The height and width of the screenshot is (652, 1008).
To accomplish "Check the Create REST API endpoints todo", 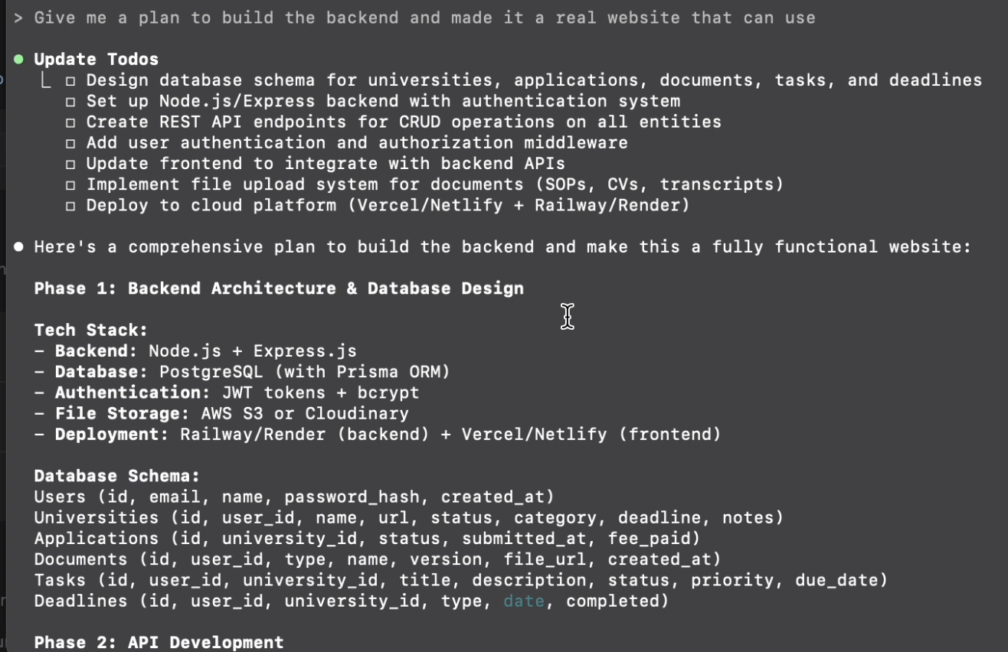I will pos(70,122).
